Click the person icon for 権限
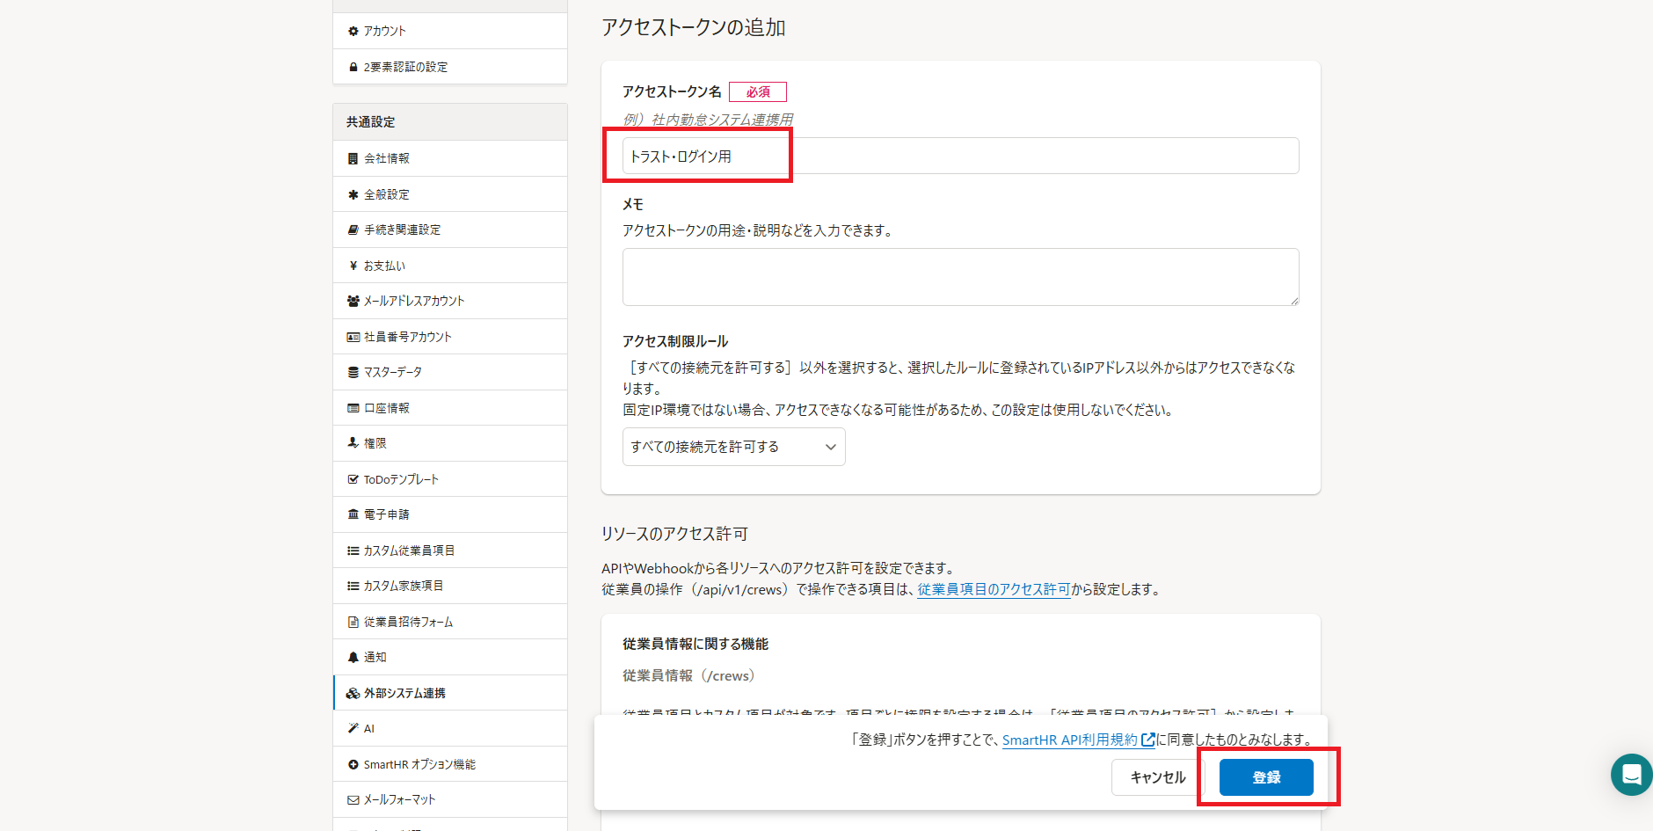Viewport: 1653px width, 831px height. [353, 443]
